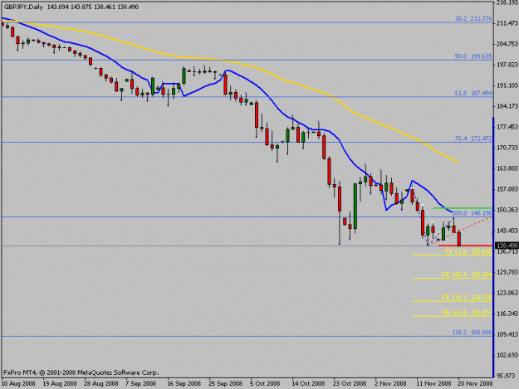The height and width of the screenshot is (389, 519).
Task: Click the date label 16 Sep 2008
Action: (184, 383)
